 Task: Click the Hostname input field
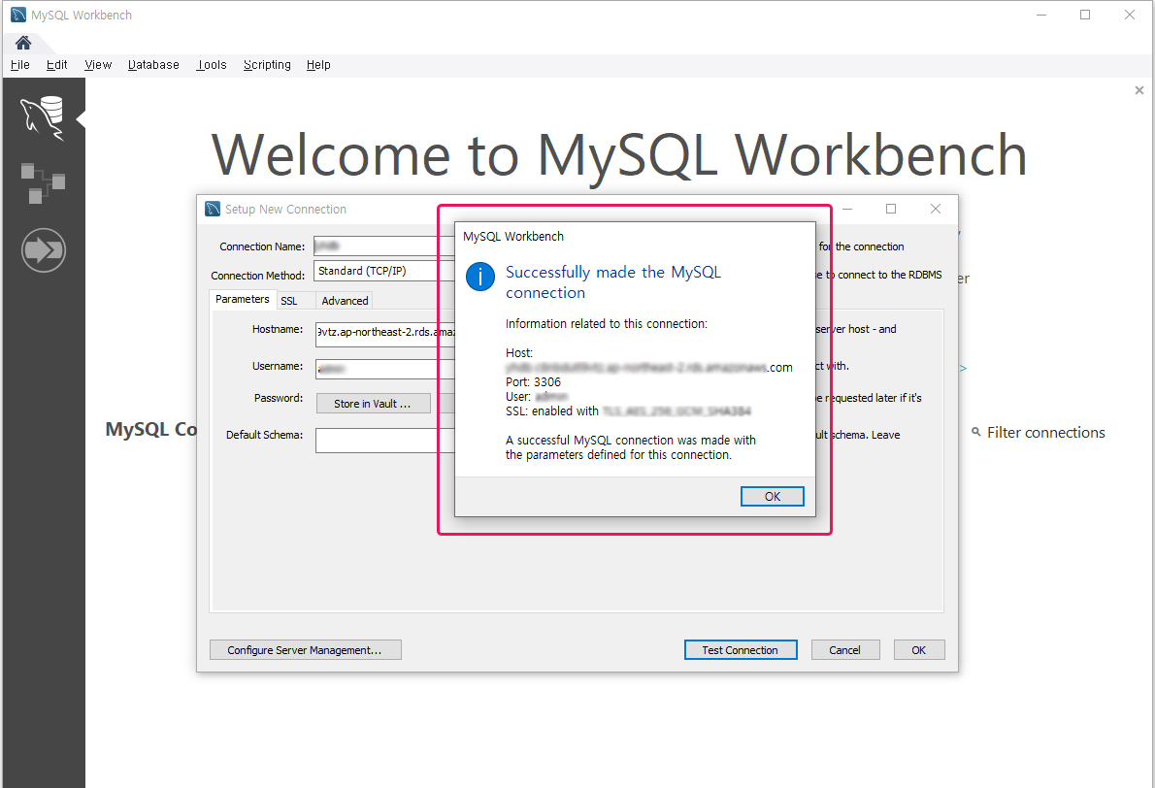pos(386,333)
